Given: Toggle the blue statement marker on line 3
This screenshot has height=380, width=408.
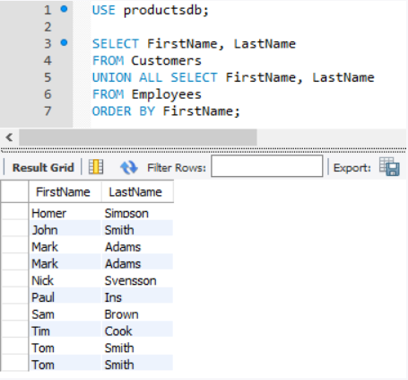Looking at the screenshot, I should (x=64, y=43).
